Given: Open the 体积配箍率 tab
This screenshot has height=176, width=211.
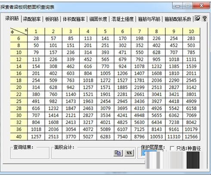Looking at the screenshot, I should 74,19.
